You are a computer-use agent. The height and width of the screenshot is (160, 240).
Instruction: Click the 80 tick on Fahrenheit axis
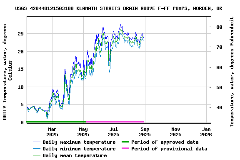point(219,27)
